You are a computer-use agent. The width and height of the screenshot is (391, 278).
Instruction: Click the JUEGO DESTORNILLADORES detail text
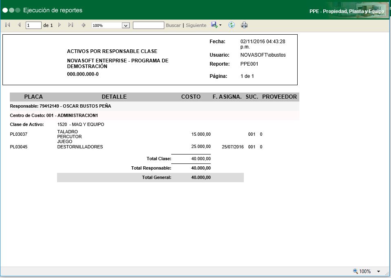pos(80,144)
